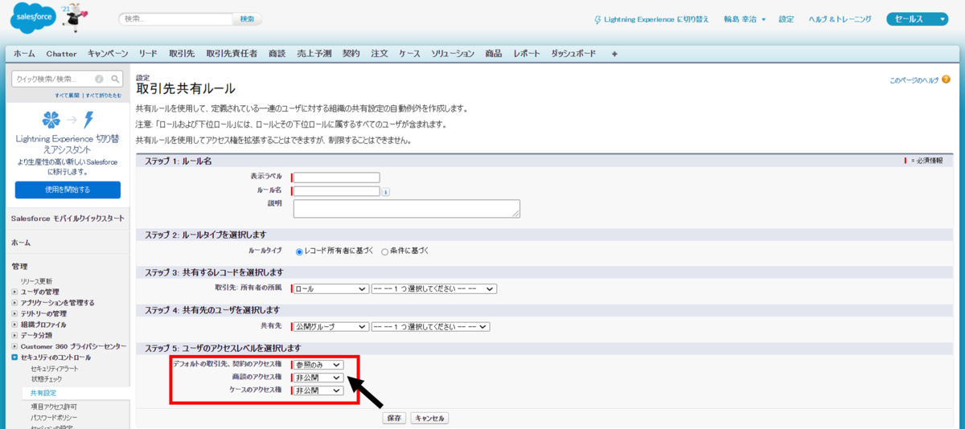This screenshot has height=429, width=965.
Task: Click the ルール名 input field
Action: pyautogui.click(x=337, y=191)
